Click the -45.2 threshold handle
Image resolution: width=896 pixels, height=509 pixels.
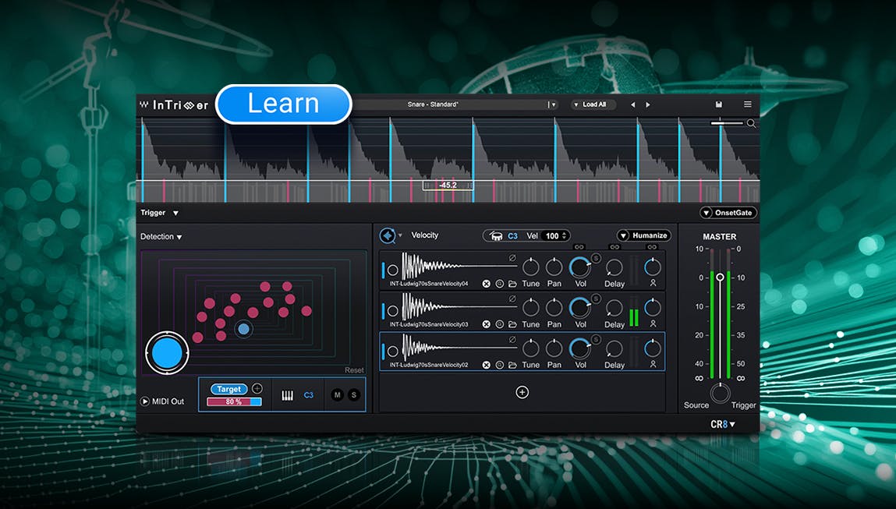448,185
